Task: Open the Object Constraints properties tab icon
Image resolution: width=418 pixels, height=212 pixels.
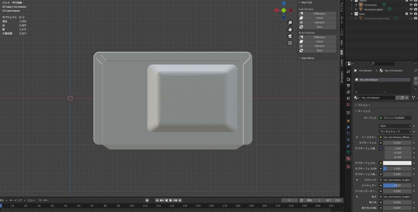Action: tap(348, 146)
